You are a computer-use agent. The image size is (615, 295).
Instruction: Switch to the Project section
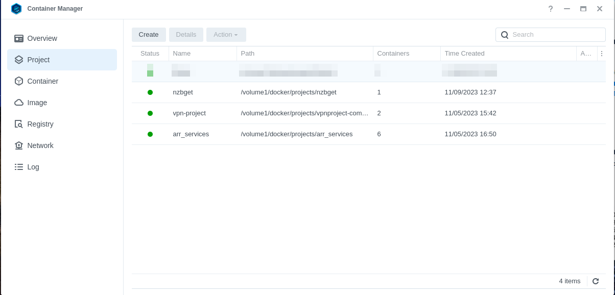pyautogui.click(x=39, y=60)
